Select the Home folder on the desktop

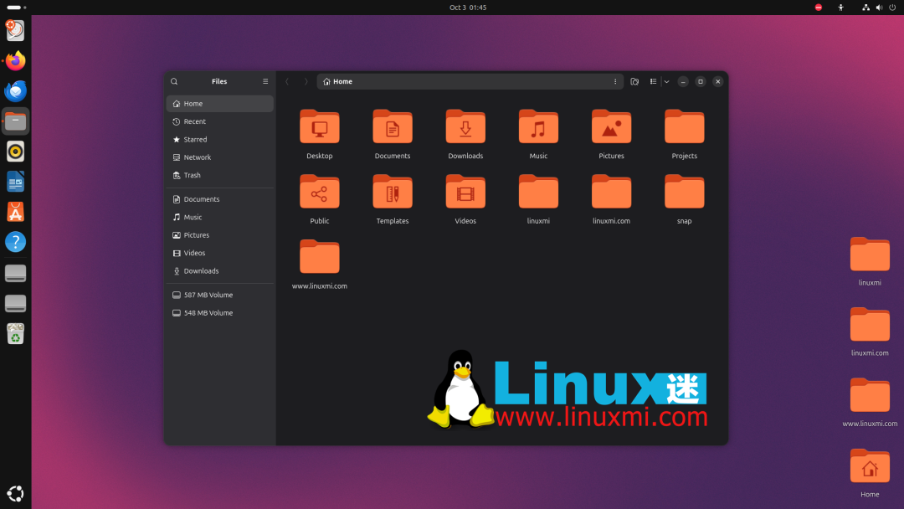point(870,466)
